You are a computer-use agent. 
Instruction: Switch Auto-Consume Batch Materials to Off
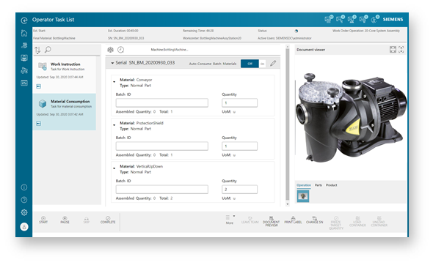(x=250, y=64)
